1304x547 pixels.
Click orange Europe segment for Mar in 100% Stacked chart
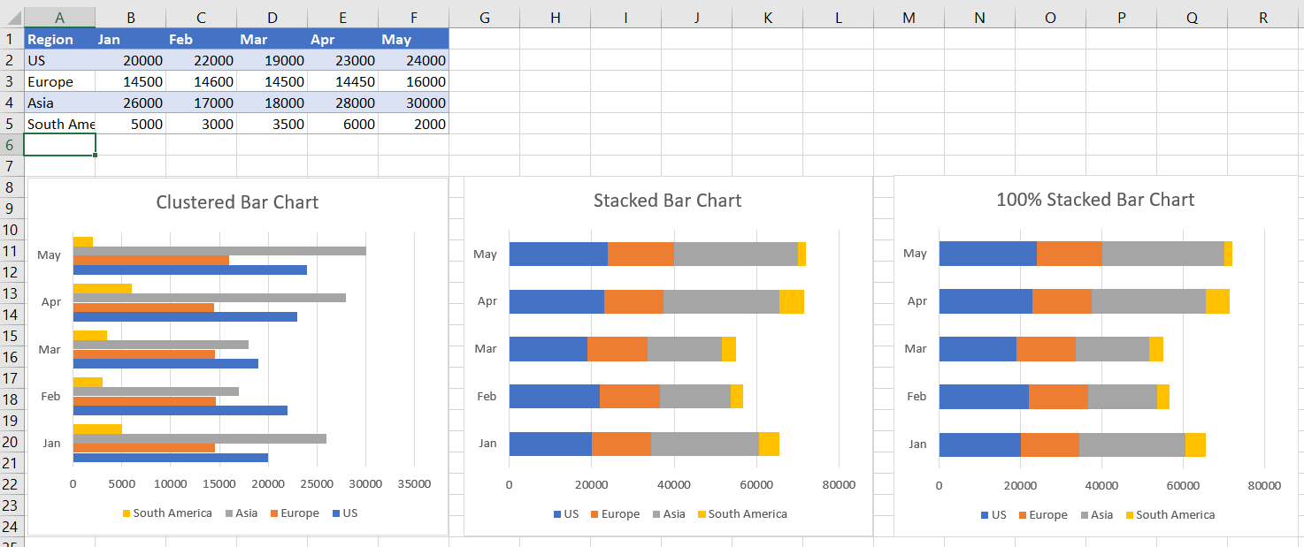point(1046,349)
